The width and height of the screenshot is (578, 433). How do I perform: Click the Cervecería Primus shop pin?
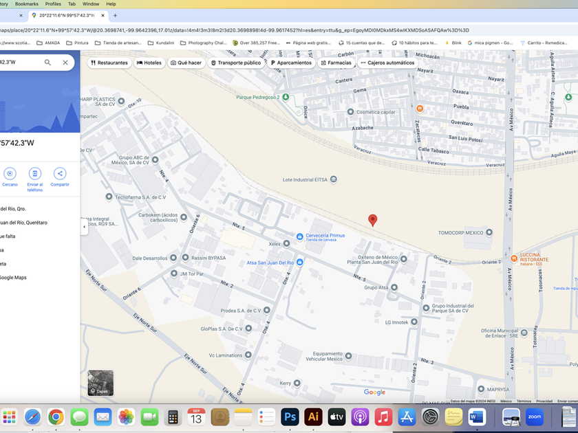coord(300,236)
